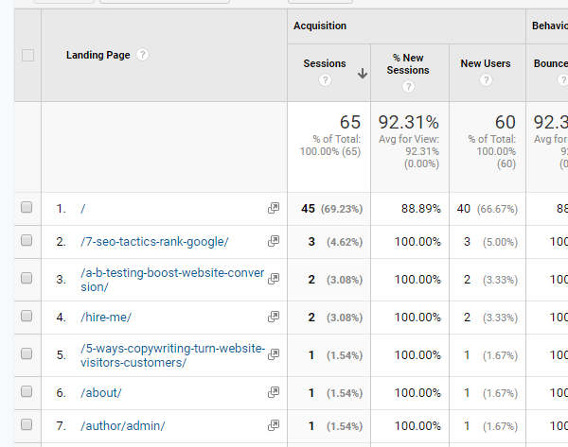Click the /author/admin/ landing page link
The height and width of the screenshot is (447, 568).
click(123, 425)
